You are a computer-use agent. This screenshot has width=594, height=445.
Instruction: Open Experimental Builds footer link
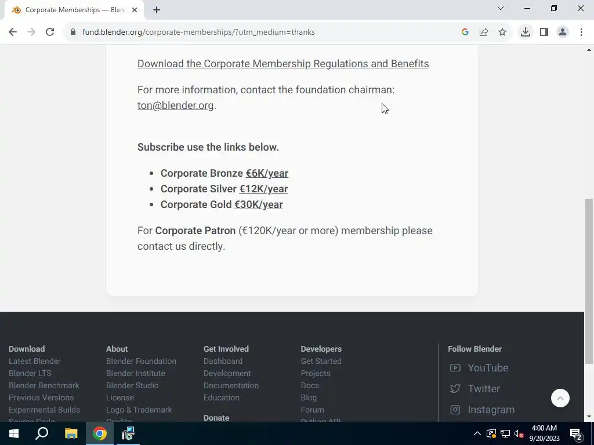coord(44,410)
